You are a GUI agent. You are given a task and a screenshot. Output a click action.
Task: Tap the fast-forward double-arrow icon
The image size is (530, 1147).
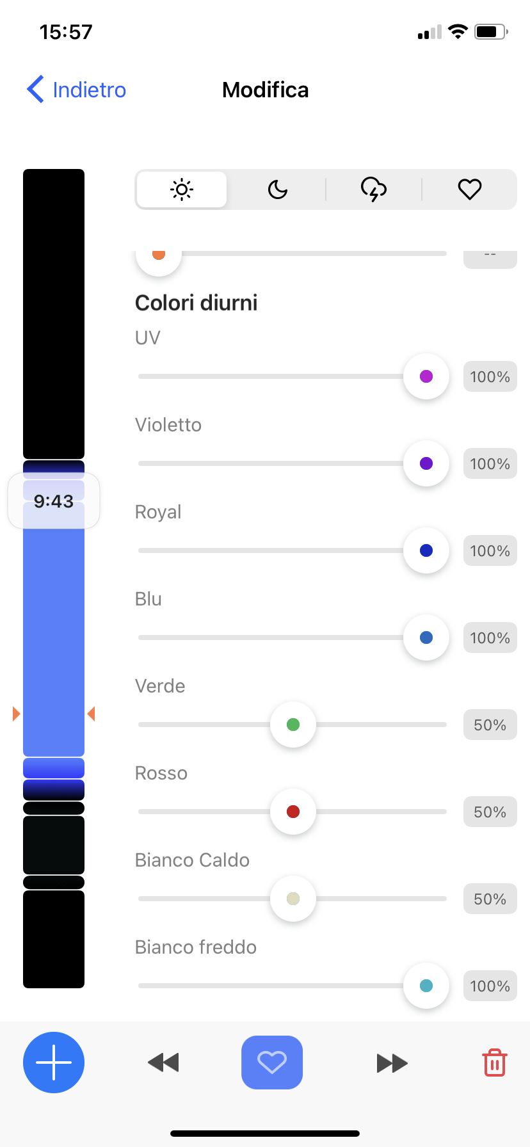pos(392,1063)
